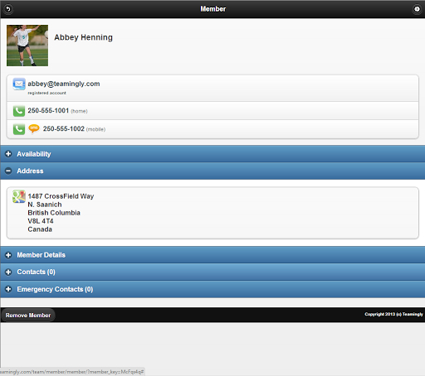Tap the green phone icon for home number

click(x=19, y=111)
